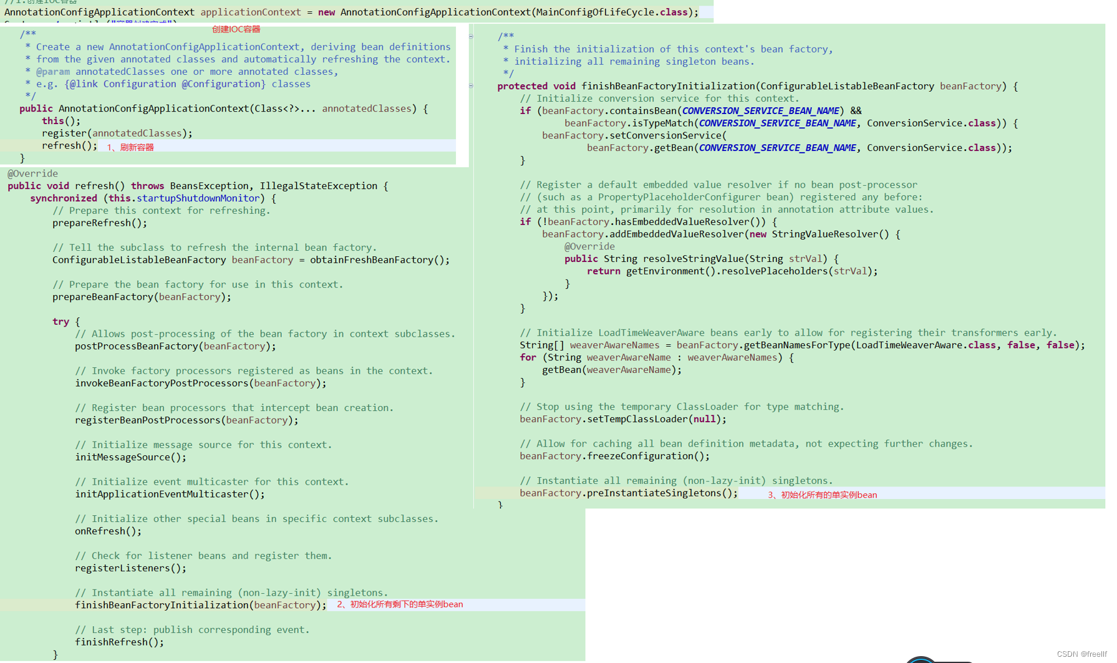This screenshot has width=1117, height=663.
Task: Click comment '// Tell the subclass to refresh the internal bean factory.'
Action: (x=215, y=247)
